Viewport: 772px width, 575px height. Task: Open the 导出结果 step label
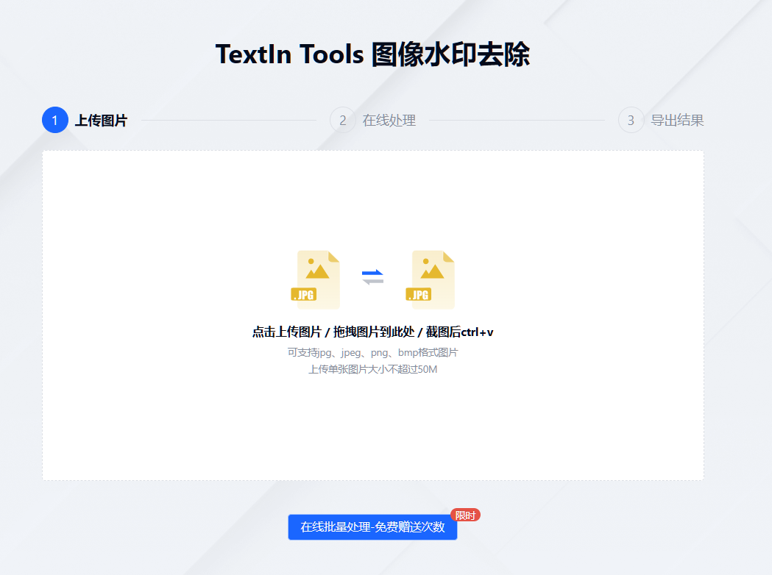678,121
